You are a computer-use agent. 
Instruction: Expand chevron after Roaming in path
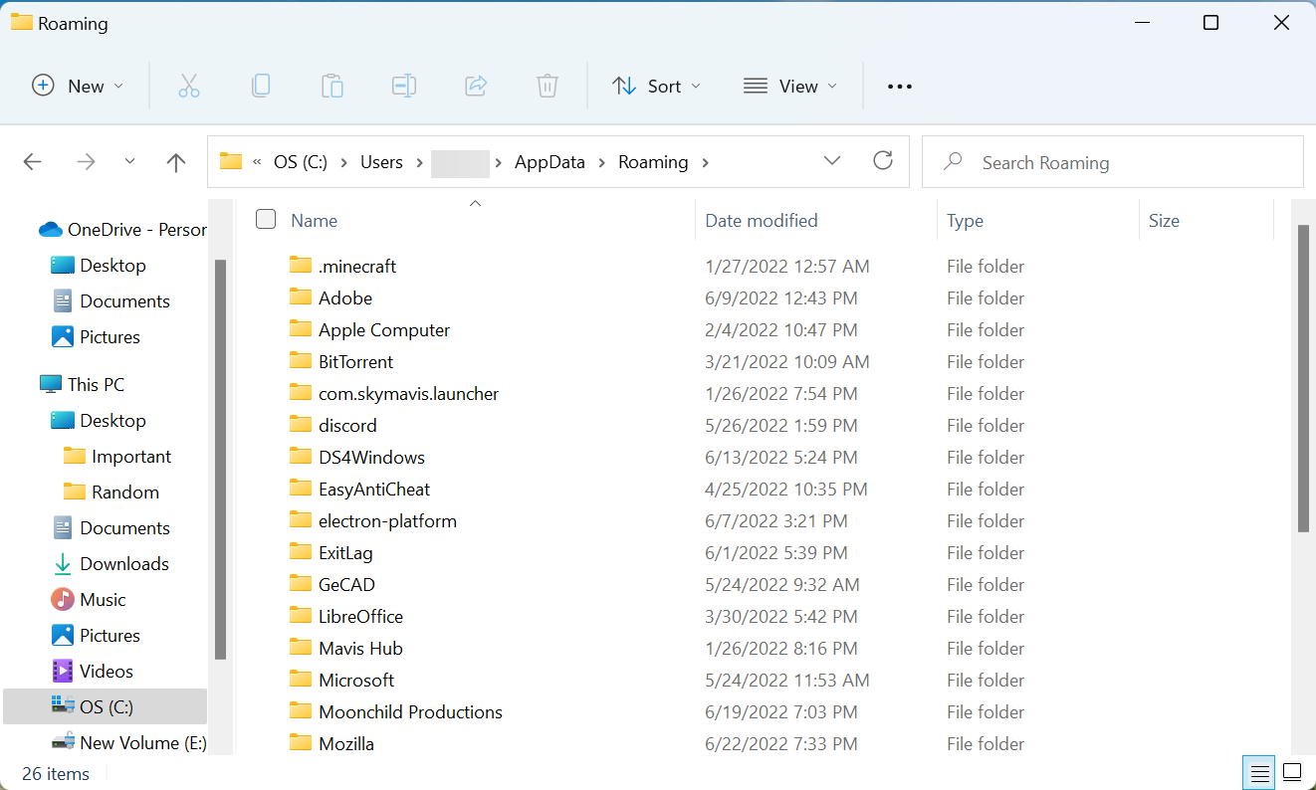pyautogui.click(x=706, y=162)
